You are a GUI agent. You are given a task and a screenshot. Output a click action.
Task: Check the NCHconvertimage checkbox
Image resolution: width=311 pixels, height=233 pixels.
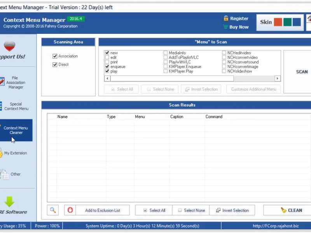[x=224, y=66]
